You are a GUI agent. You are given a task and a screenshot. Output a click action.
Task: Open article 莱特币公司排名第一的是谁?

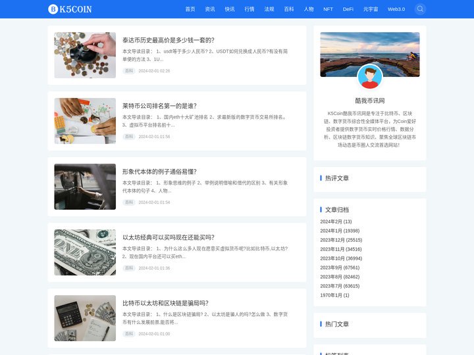tap(159, 106)
